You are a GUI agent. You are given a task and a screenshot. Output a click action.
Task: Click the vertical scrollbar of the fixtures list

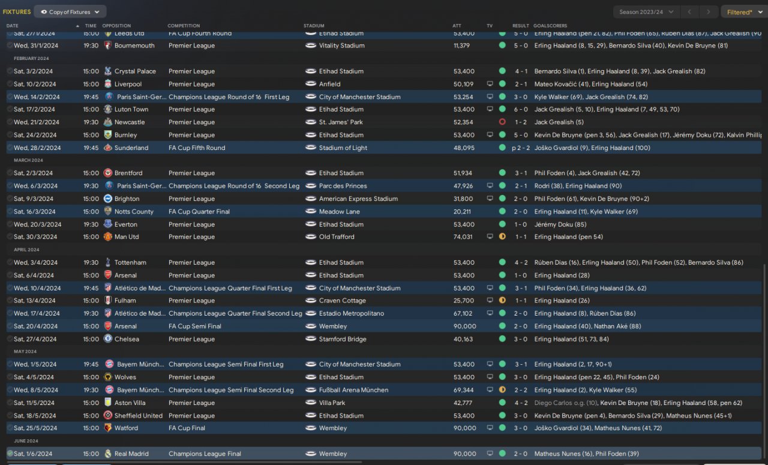pyautogui.click(x=764, y=360)
